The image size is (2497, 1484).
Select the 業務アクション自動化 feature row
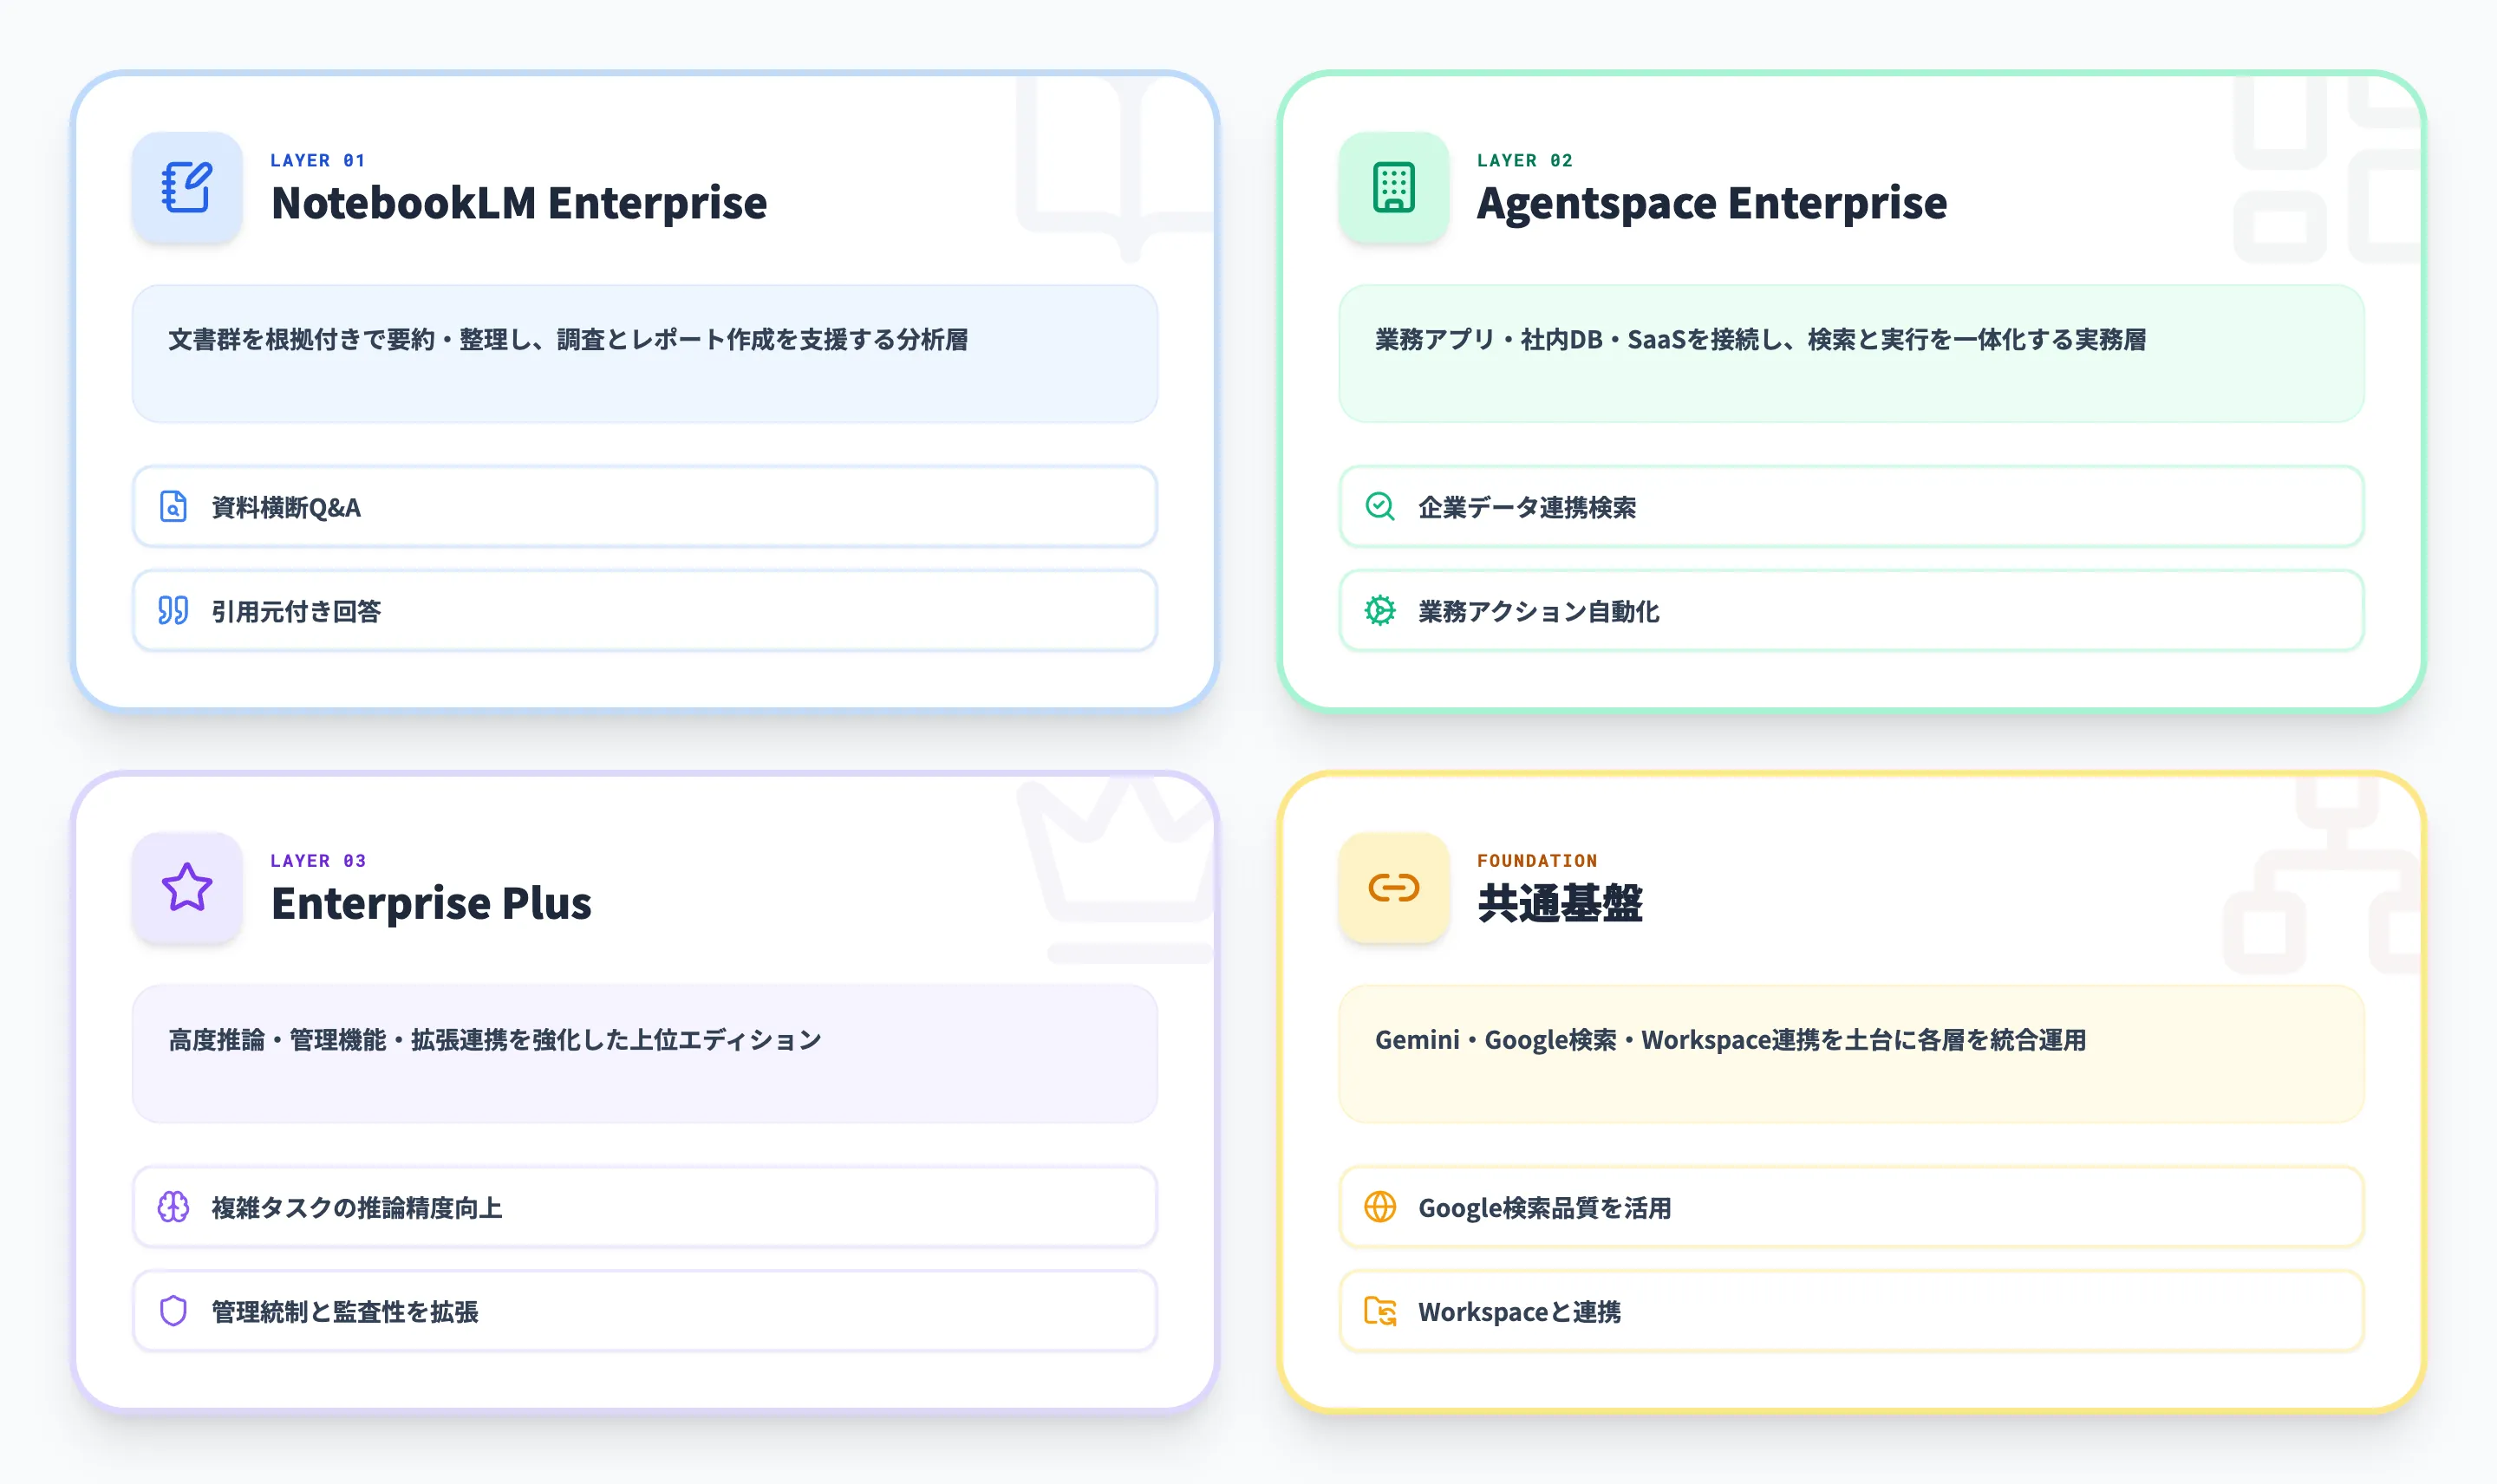1852,611
